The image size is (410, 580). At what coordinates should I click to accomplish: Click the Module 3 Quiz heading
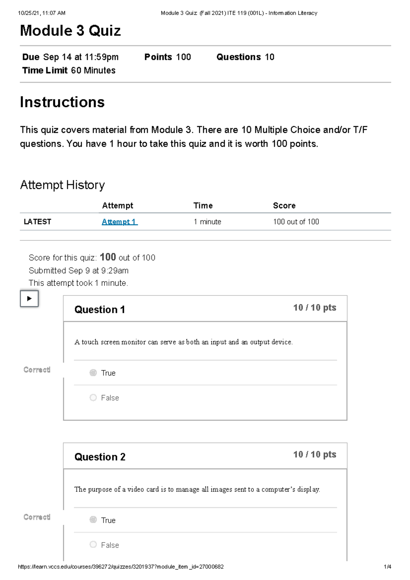(70, 31)
